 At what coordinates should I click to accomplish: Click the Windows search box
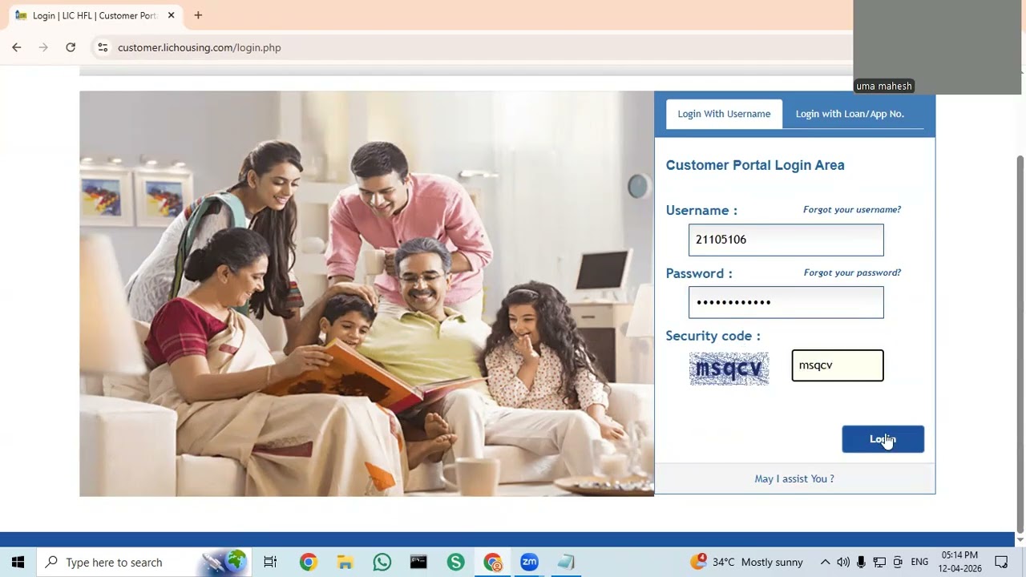[x=144, y=562]
